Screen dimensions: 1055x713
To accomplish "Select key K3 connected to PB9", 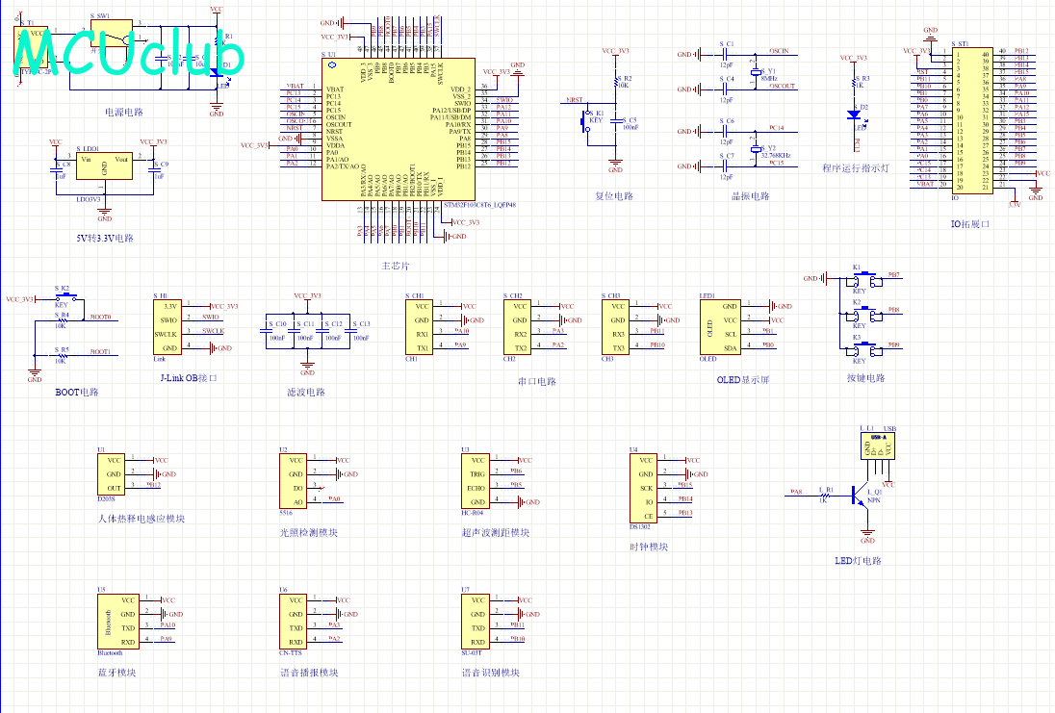I will [864, 348].
